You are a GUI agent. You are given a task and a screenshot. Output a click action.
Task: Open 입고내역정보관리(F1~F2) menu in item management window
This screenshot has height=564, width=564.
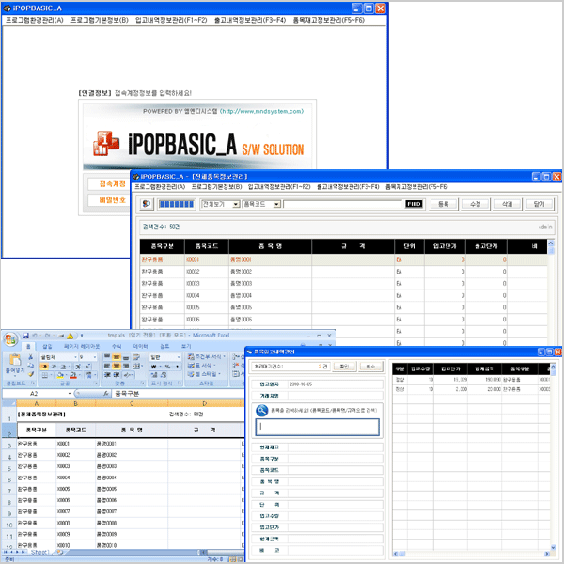[x=279, y=187]
